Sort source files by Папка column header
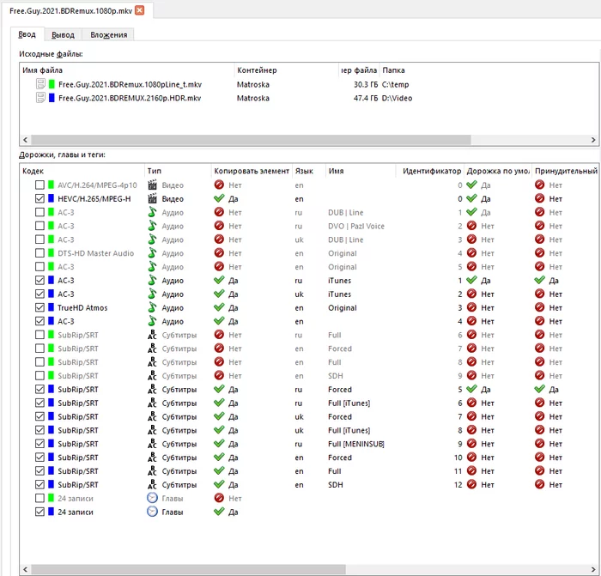The height and width of the screenshot is (576, 601). (489, 70)
